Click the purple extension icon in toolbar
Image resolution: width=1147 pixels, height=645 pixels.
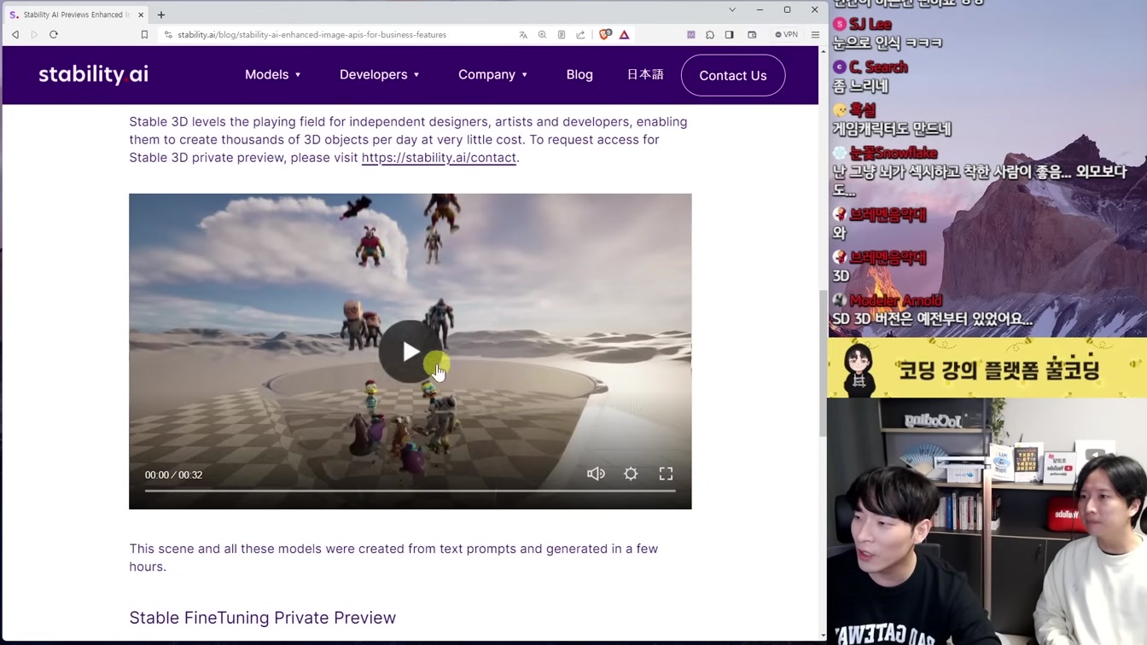pyautogui.click(x=691, y=35)
